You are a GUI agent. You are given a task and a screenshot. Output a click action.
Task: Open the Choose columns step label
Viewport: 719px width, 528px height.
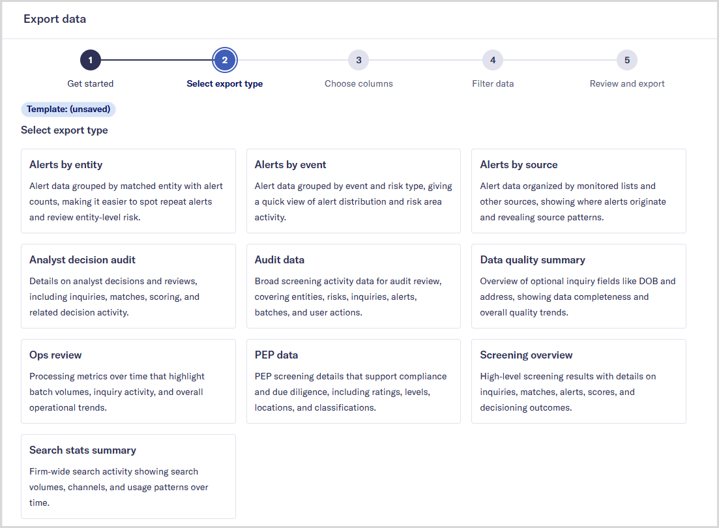(359, 83)
